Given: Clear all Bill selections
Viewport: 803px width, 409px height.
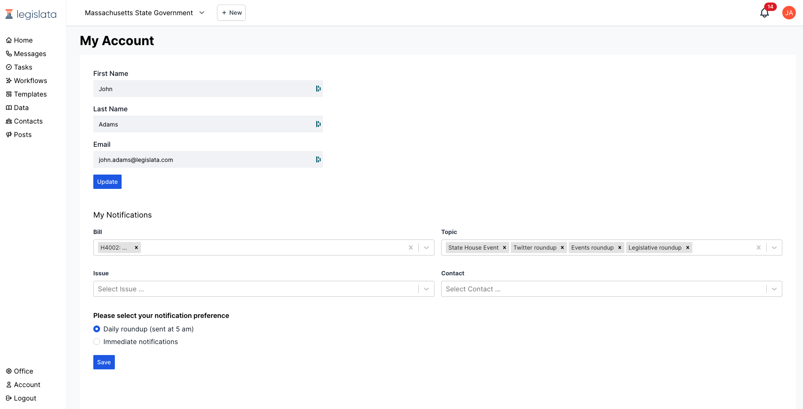Looking at the screenshot, I should [x=411, y=248].
